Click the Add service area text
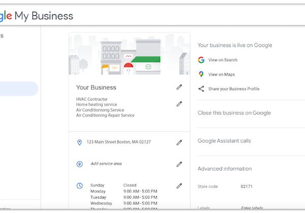The height and width of the screenshot is (213, 305). (106, 164)
